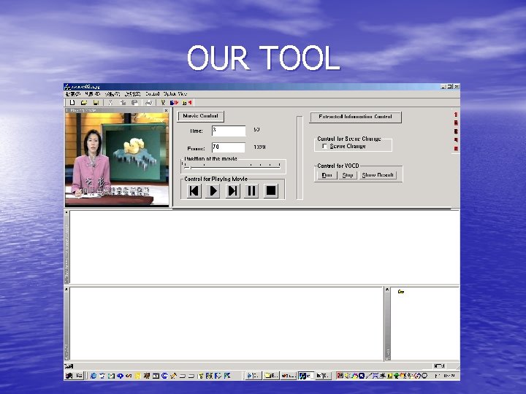This screenshot has width=526, height=394.
Task: Stop movie playback with the square button
Action: [x=271, y=191]
